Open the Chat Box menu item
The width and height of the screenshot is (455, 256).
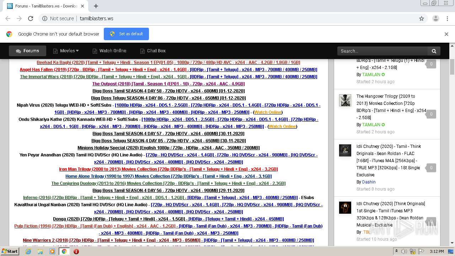[153, 51]
